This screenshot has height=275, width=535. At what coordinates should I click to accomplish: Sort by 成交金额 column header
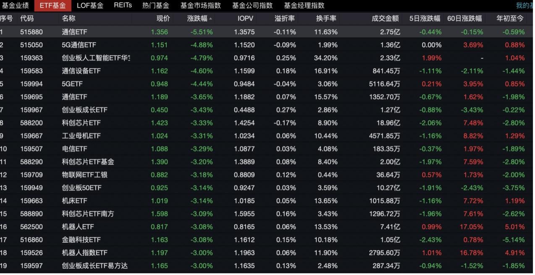(x=385, y=18)
